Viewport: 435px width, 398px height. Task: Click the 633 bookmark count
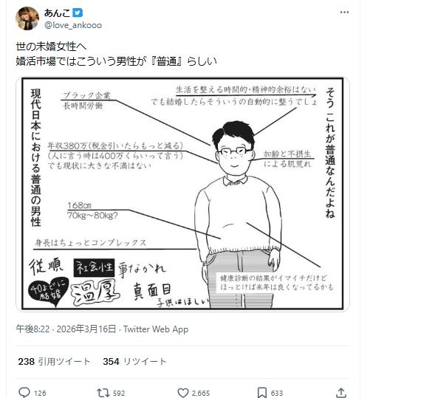tap(277, 393)
